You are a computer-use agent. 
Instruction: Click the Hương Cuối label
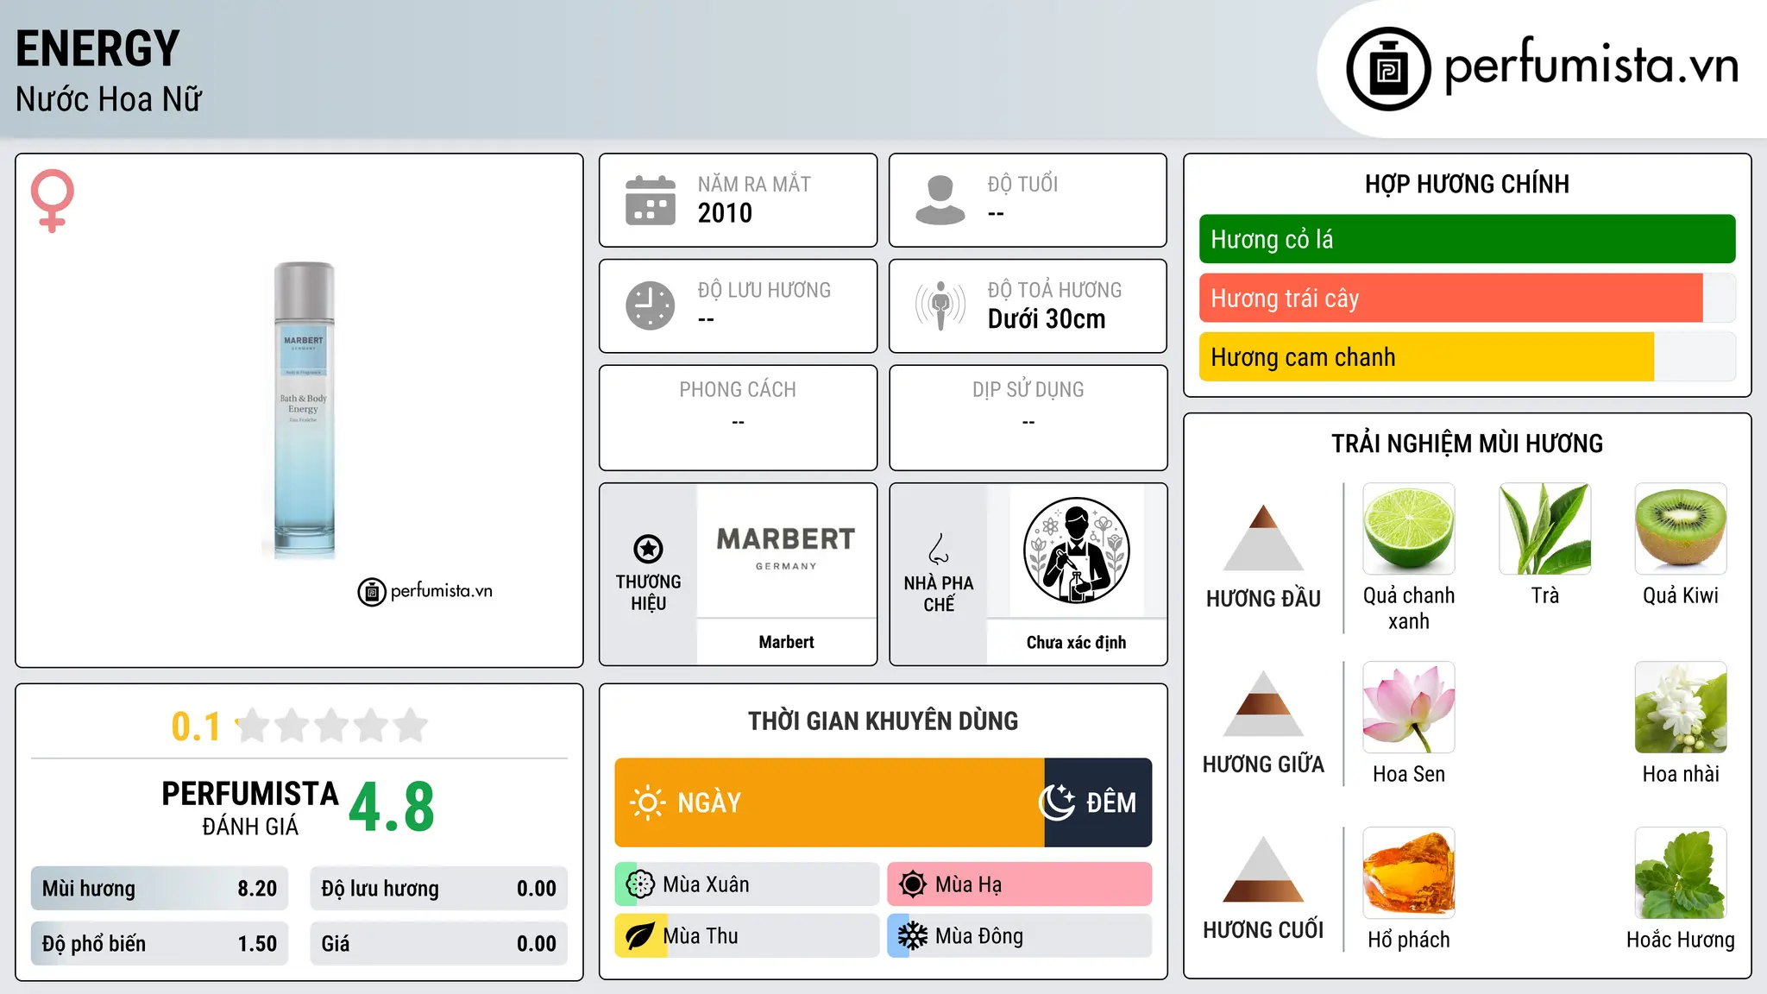1263,929
